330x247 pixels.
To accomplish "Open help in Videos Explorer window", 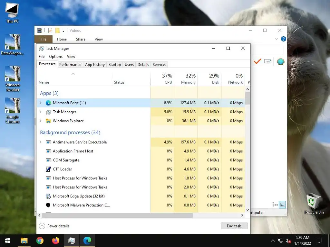I will pyautogui.click(x=284, y=39).
